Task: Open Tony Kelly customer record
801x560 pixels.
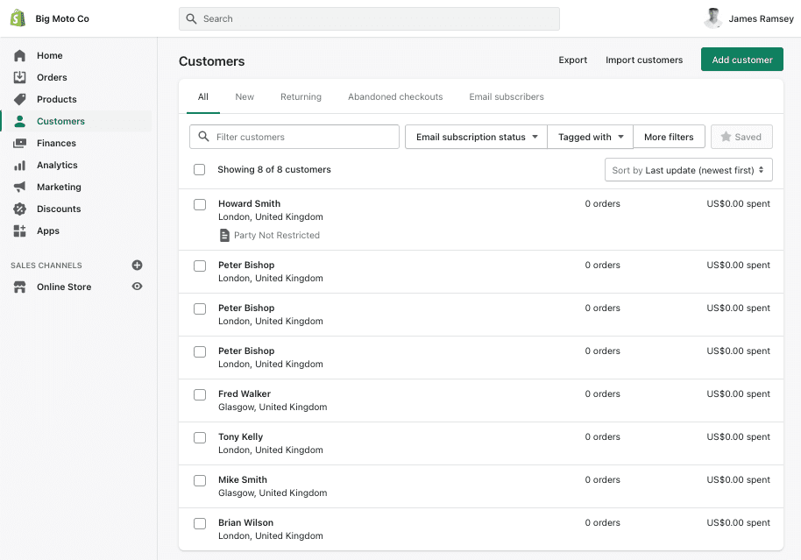Action: (x=481, y=443)
